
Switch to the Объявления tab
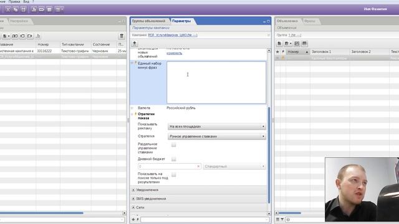point(287,21)
